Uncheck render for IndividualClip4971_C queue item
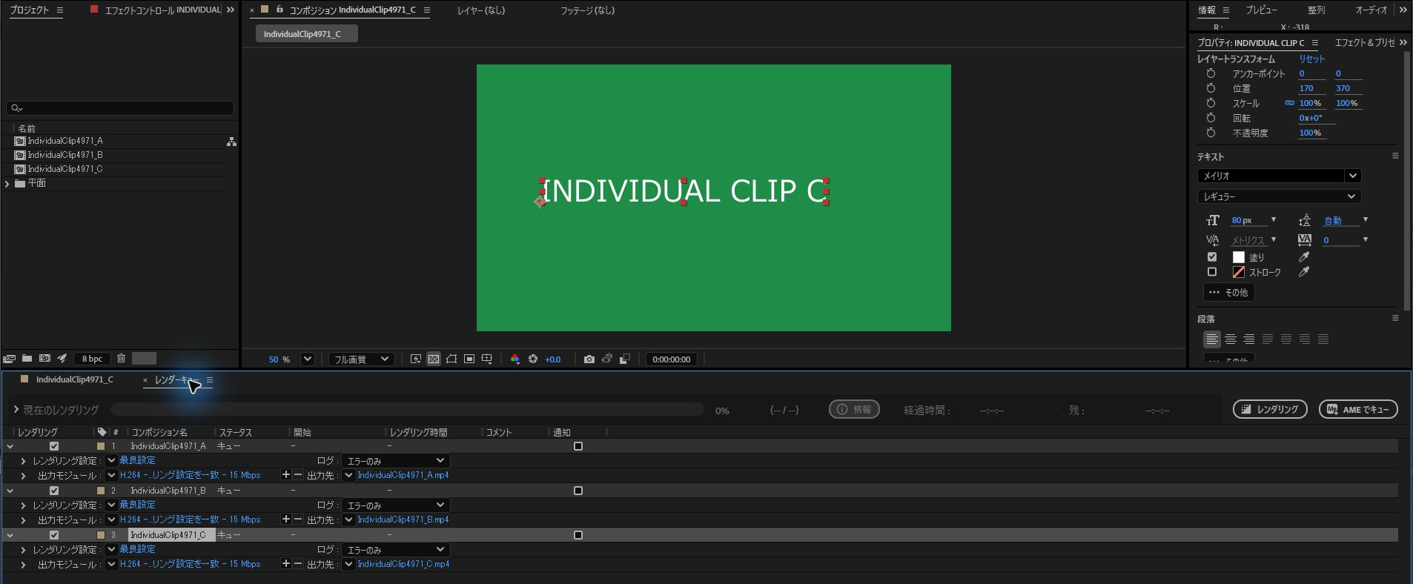Viewport: 1413px width, 584px height. click(x=54, y=535)
